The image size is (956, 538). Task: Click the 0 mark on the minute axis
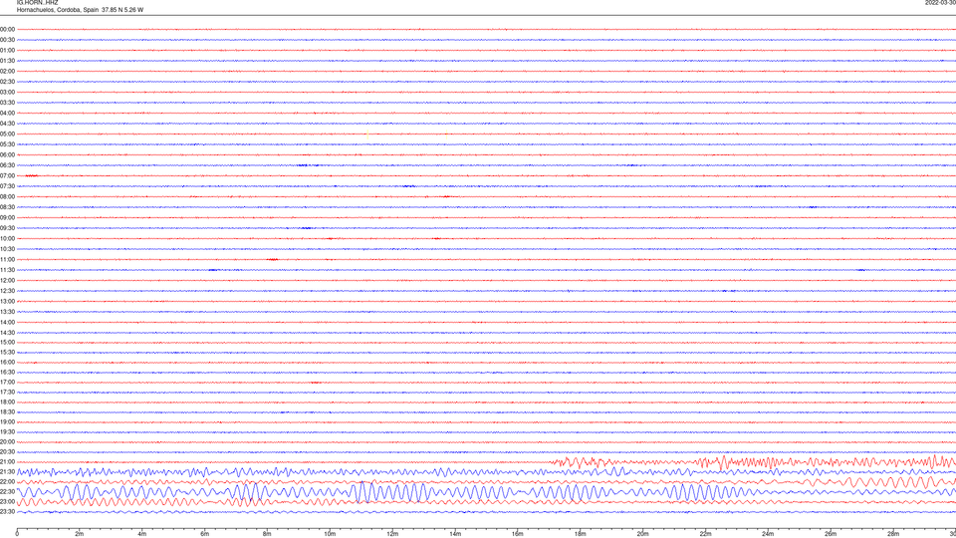coord(17,534)
